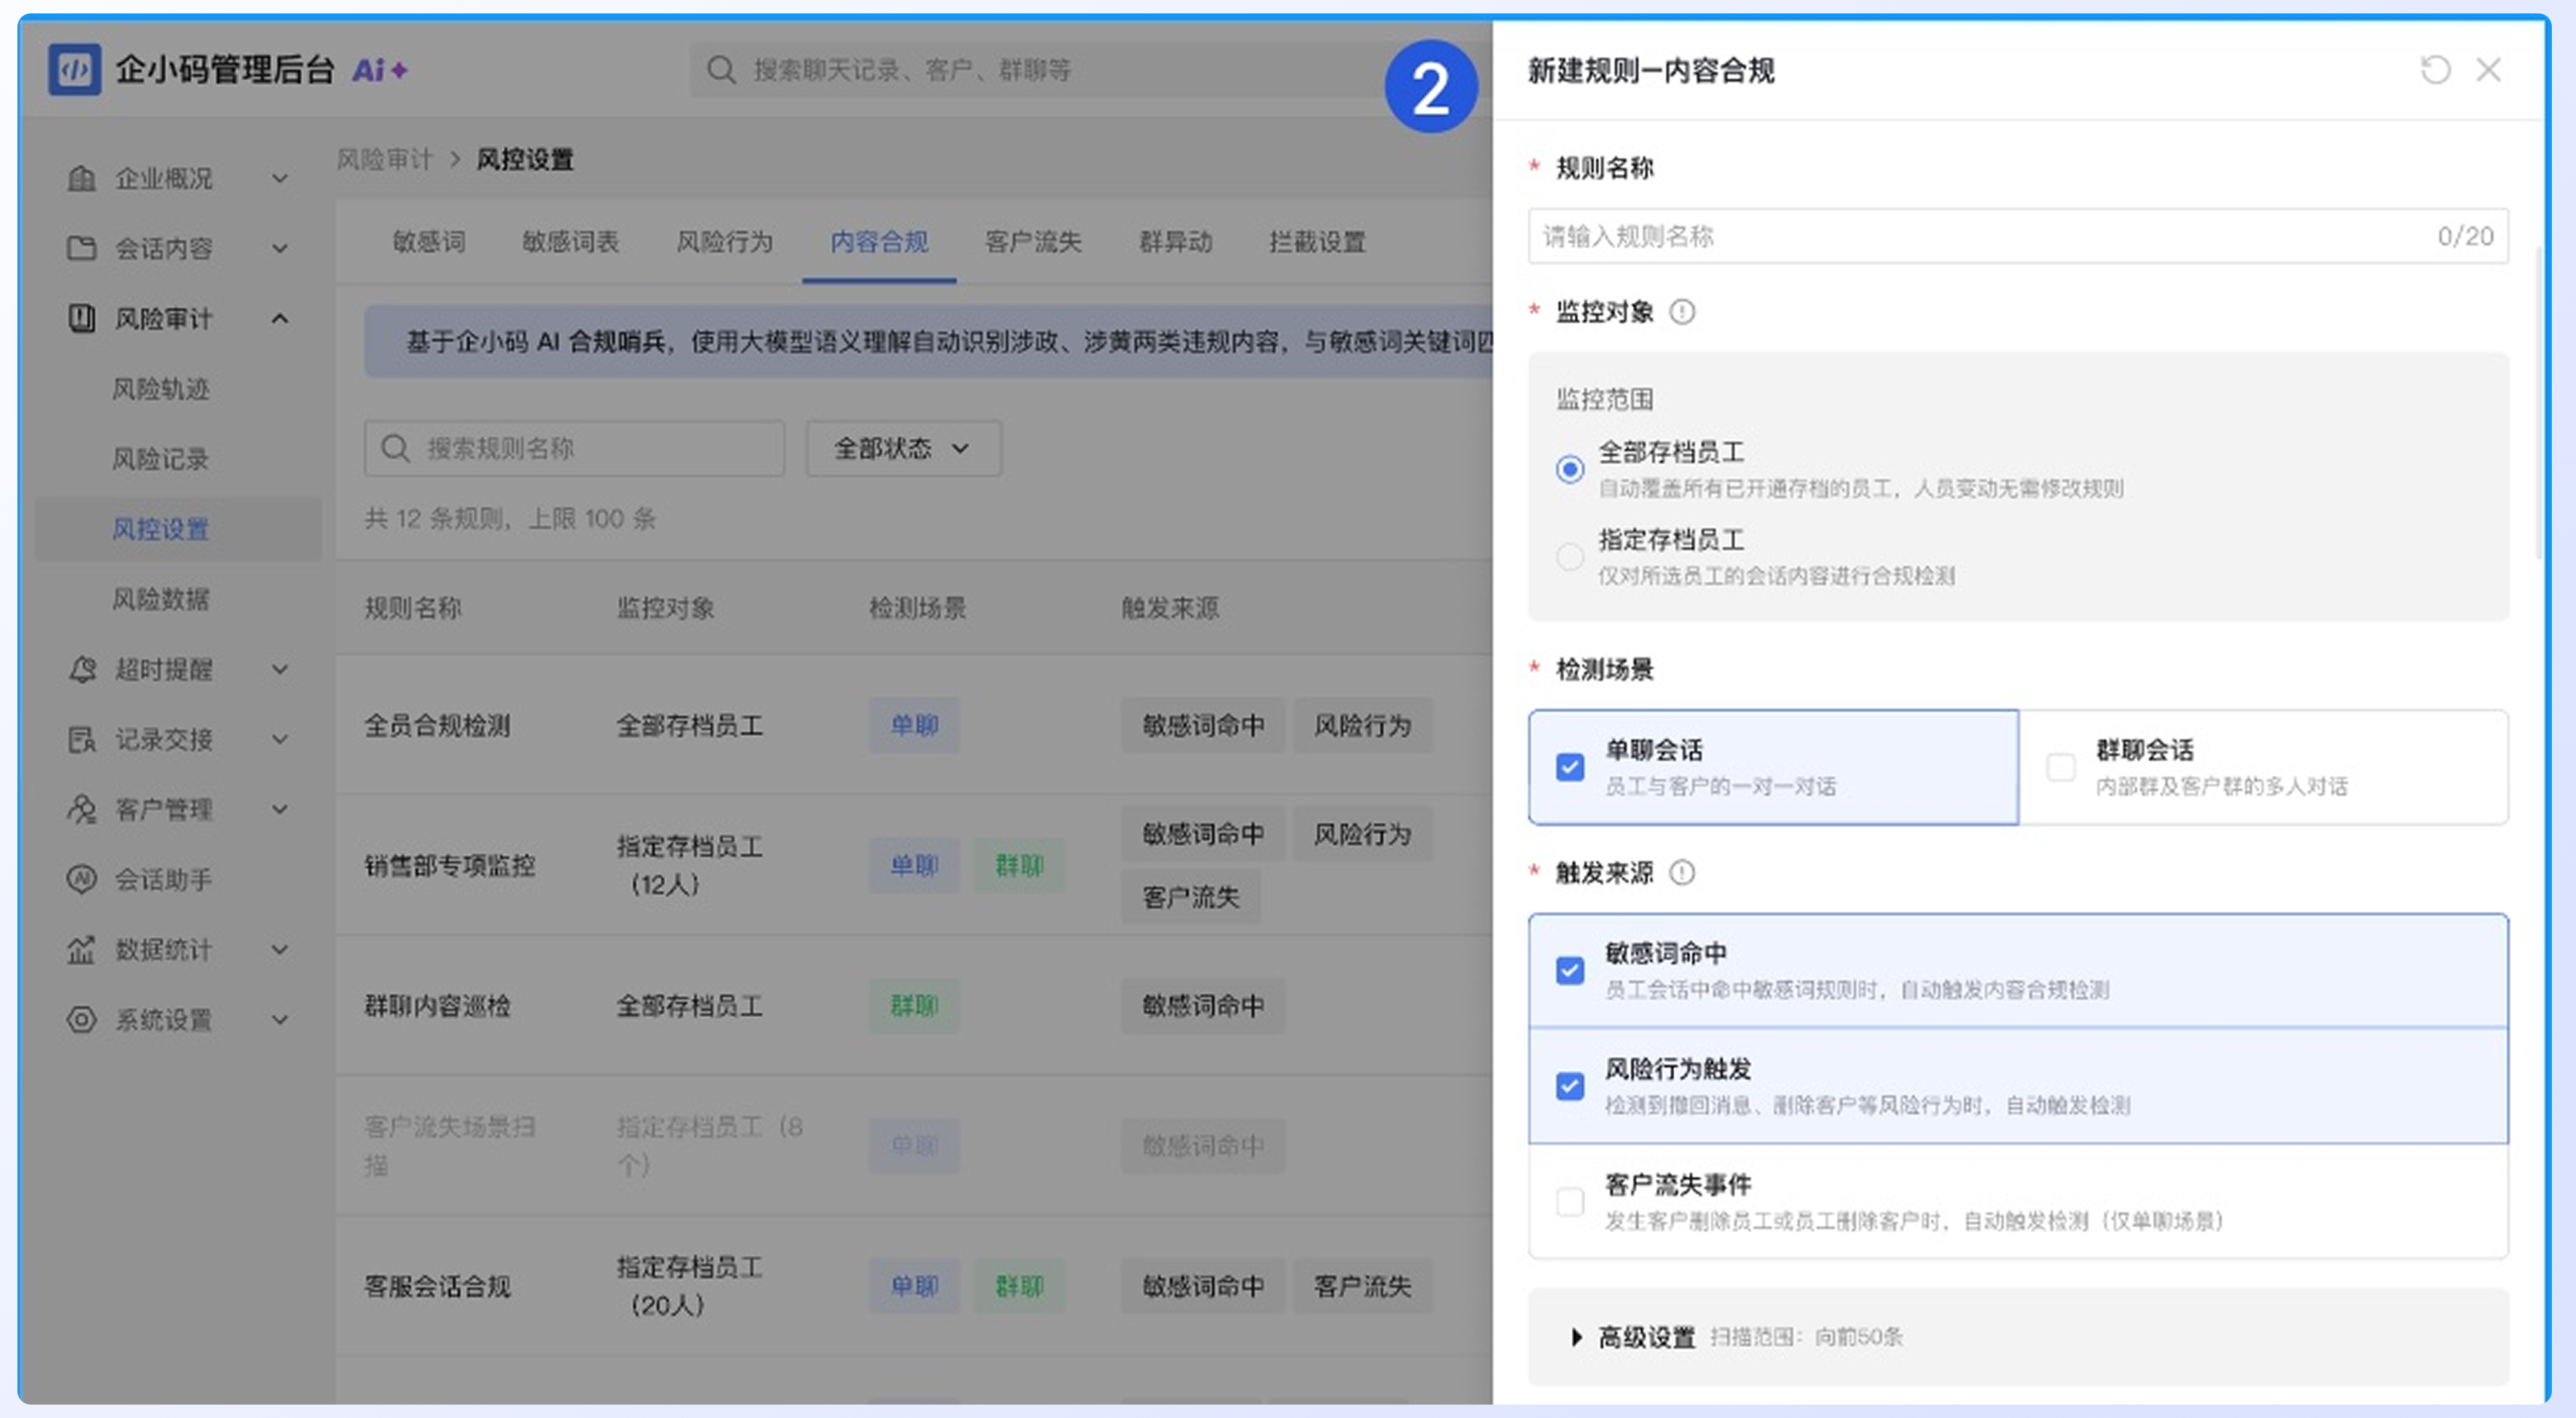
Task: Expand the 数据统计 menu chevron
Action: point(280,949)
